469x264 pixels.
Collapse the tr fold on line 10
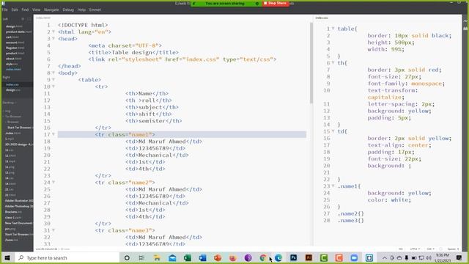53,87
